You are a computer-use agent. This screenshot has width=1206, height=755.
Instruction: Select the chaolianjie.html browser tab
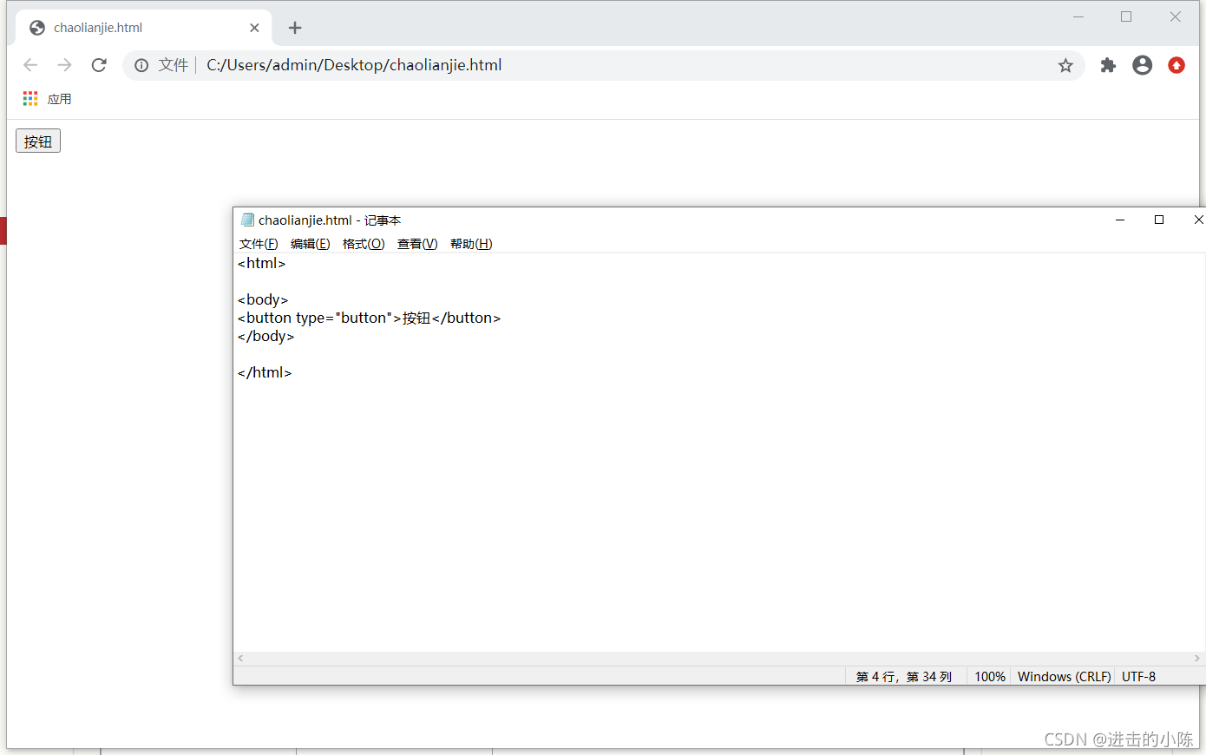coord(143,28)
